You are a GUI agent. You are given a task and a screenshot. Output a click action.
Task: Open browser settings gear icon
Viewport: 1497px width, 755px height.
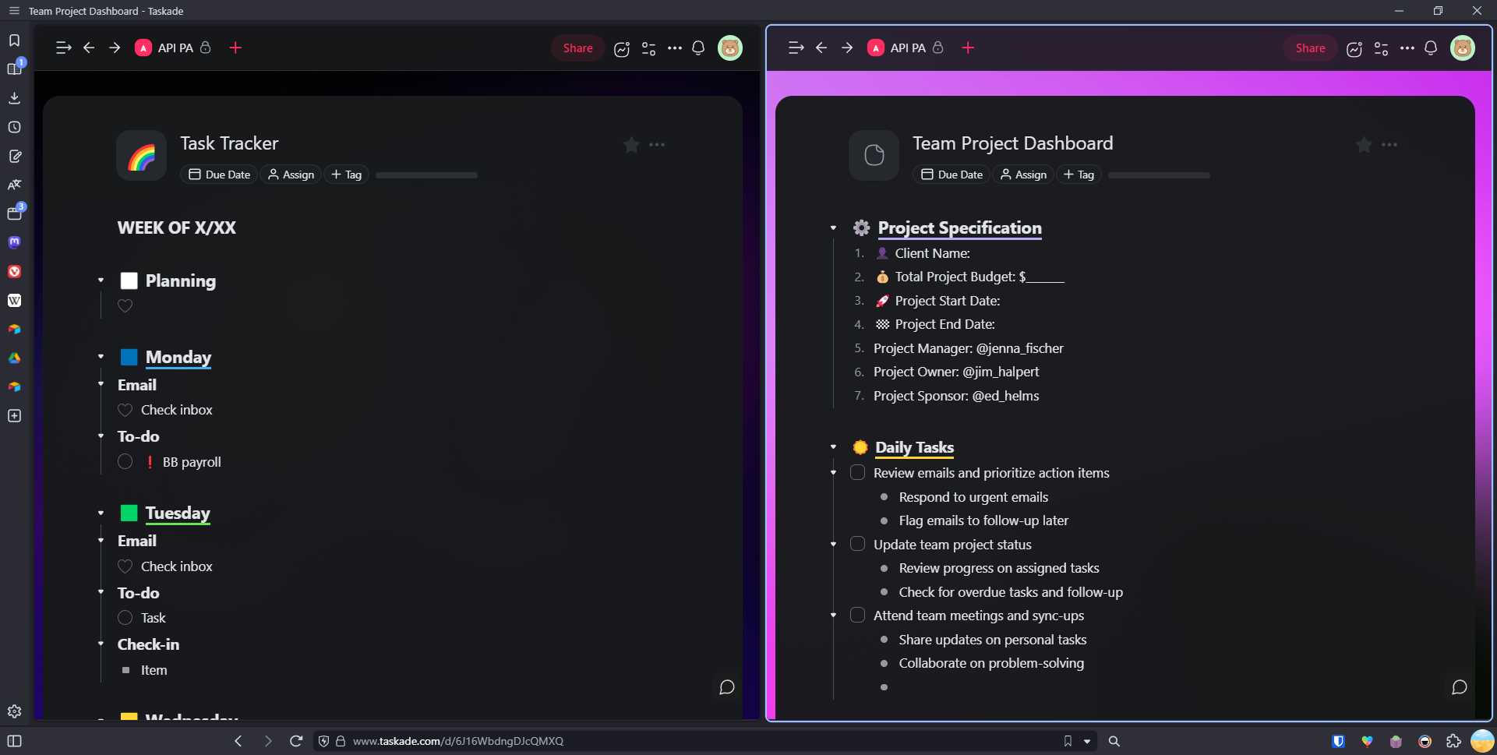pos(14,711)
